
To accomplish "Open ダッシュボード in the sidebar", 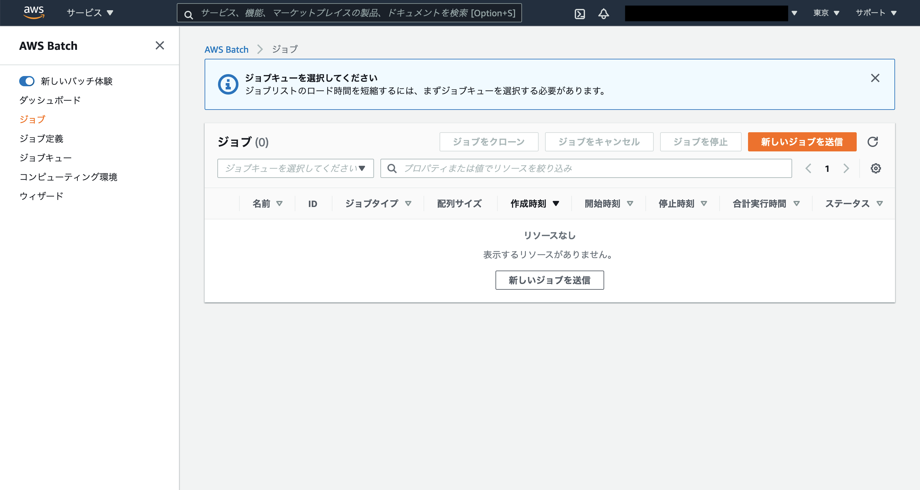I will pos(50,100).
